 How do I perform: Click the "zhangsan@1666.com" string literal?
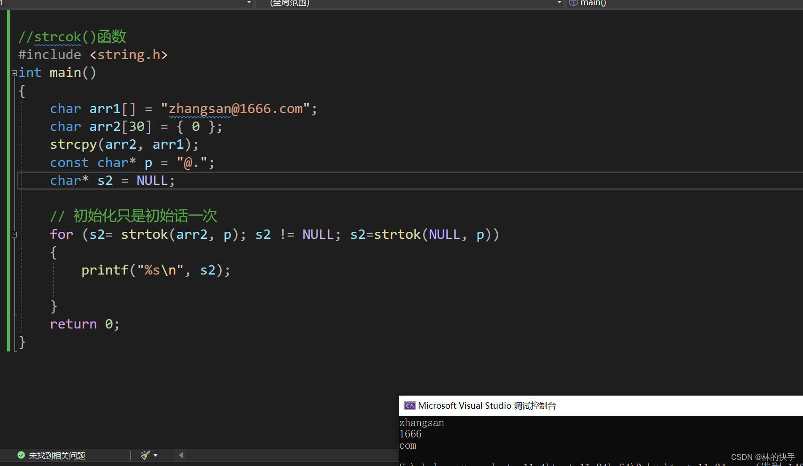point(236,109)
